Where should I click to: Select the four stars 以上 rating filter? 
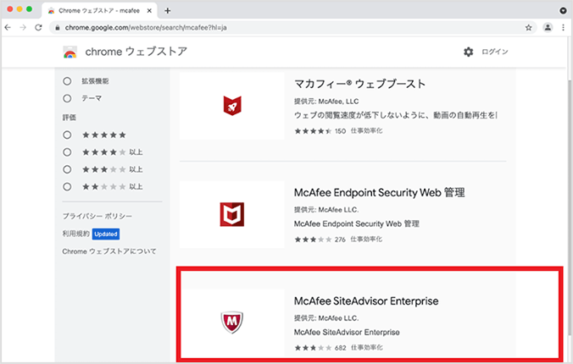pos(67,152)
